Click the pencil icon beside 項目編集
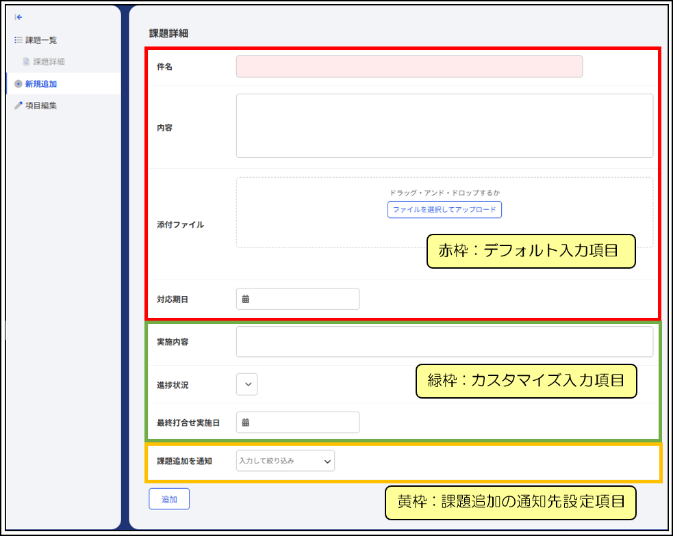Viewport: 673px width, 536px height. [x=18, y=105]
